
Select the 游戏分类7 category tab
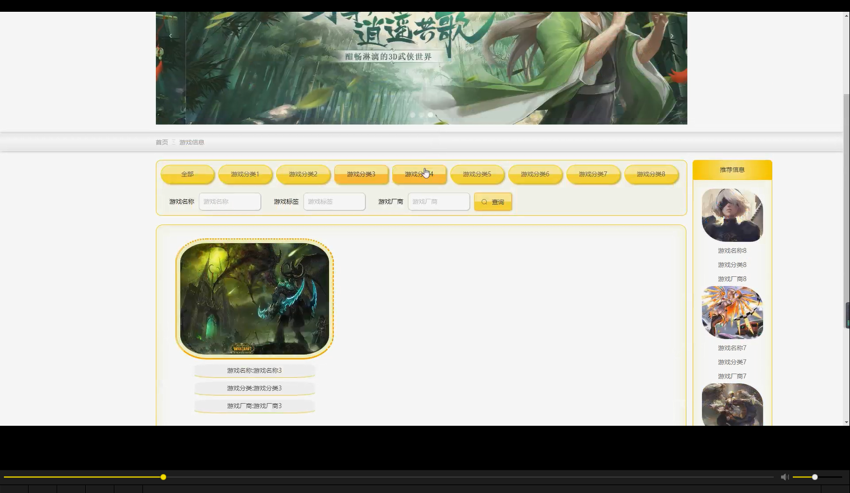point(593,174)
